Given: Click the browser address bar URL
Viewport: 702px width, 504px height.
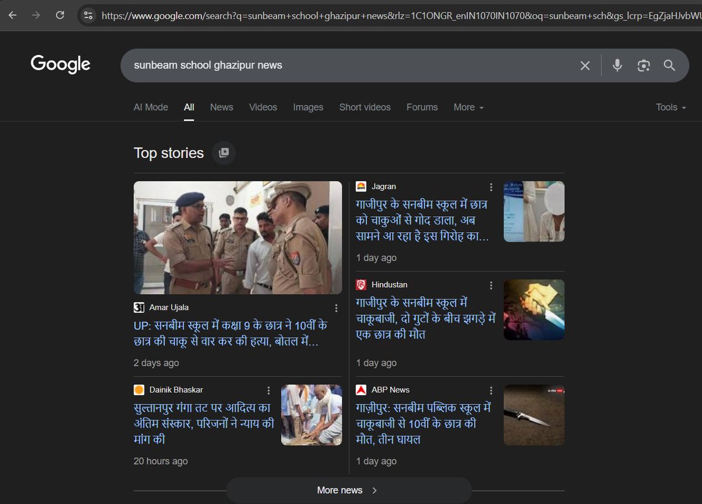Looking at the screenshot, I should tap(401, 15).
